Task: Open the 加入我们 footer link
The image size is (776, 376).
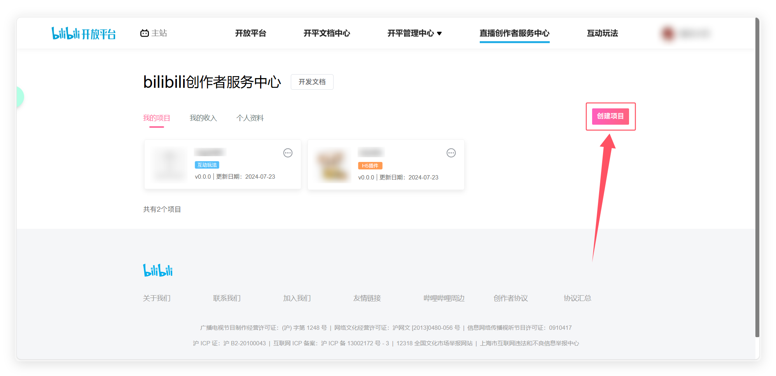Action: click(297, 298)
